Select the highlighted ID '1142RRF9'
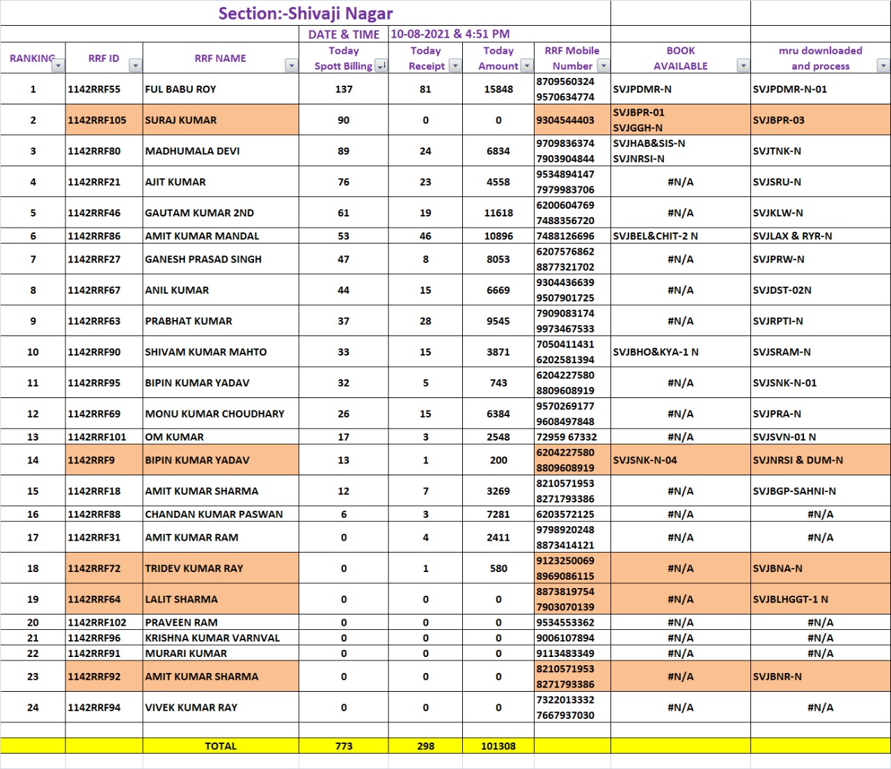891x769 pixels. 104,460
